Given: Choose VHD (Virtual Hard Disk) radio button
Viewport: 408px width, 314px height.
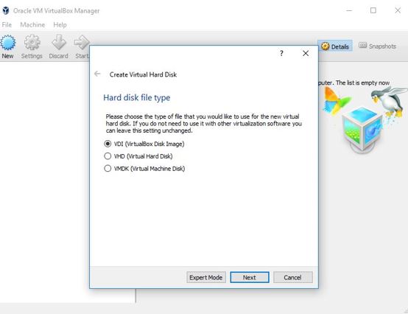Looking at the screenshot, I should click(138, 156).
